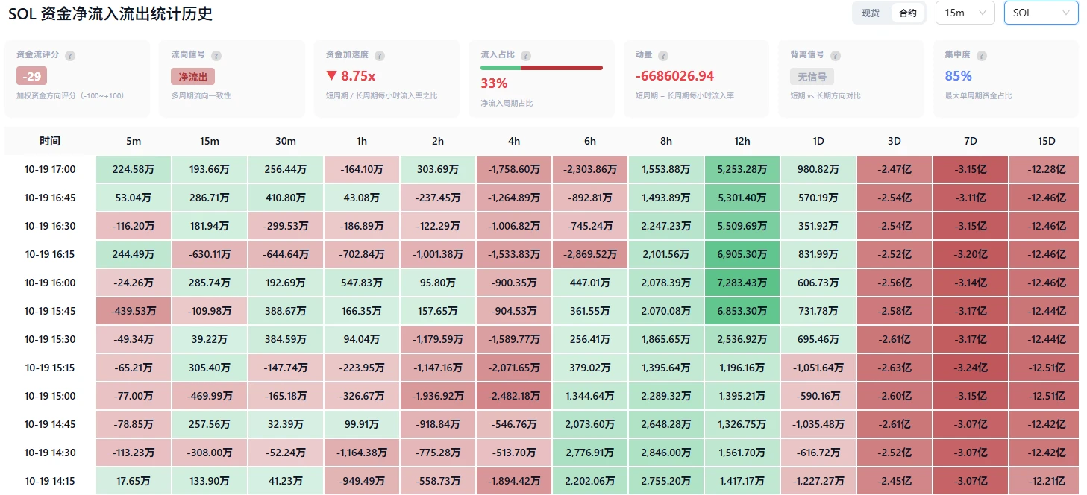Click the info icon next to 背离信号
Image resolution: width=1087 pixels, height=495 pixels.
836,55
